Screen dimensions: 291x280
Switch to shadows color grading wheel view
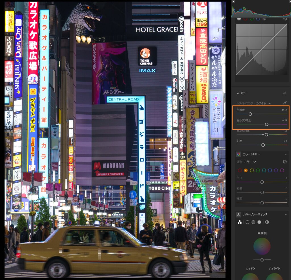tap(248, 222)
